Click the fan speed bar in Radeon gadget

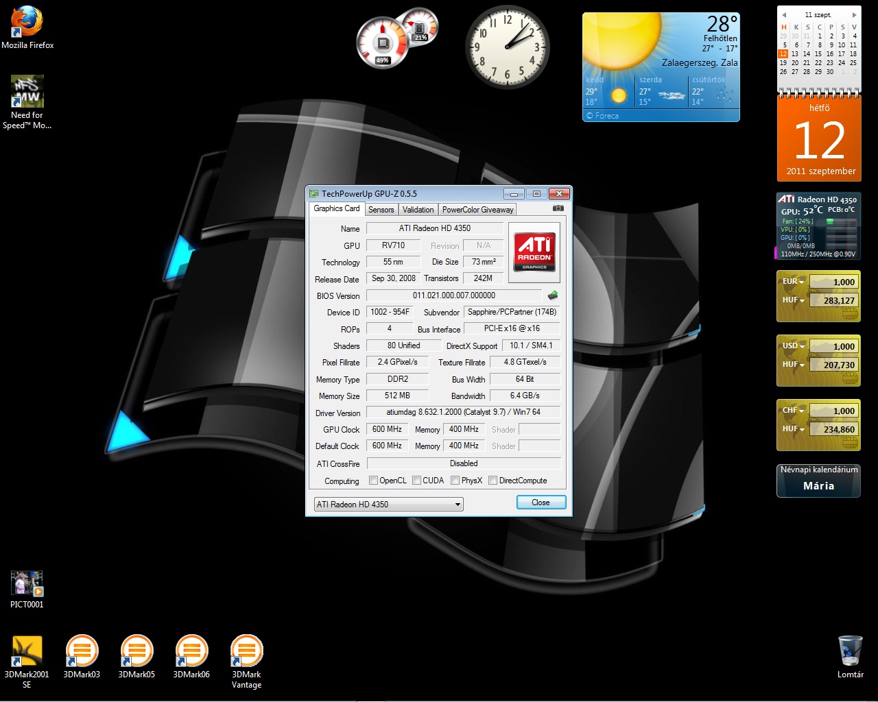[x=840, y=221]
